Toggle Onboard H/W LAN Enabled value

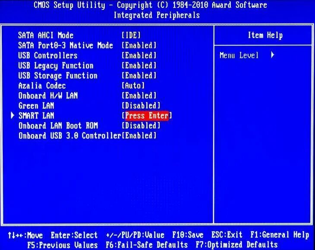(x=139, y=96)
